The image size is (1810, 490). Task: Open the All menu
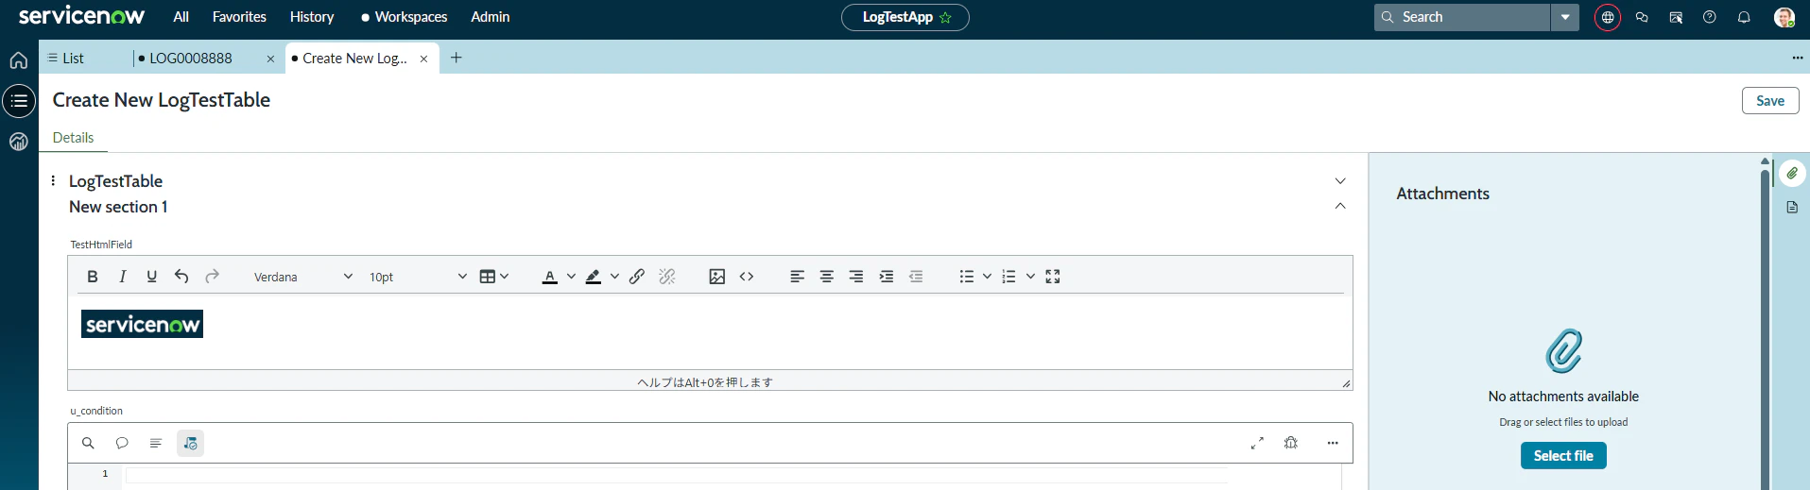181,17
